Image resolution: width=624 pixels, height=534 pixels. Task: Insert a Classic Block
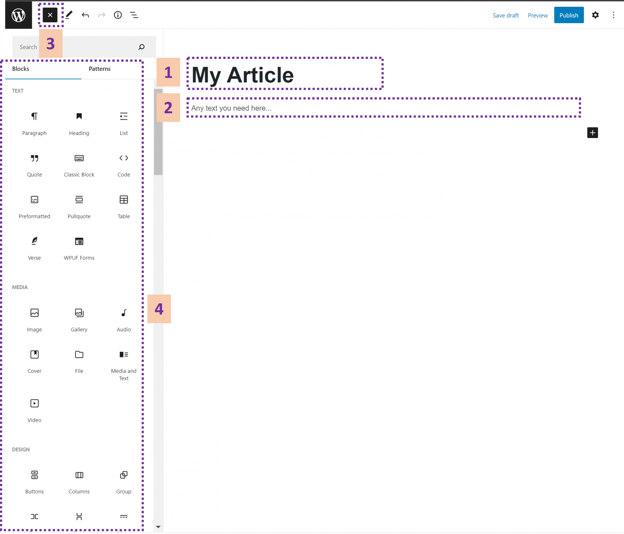point(79,165)
